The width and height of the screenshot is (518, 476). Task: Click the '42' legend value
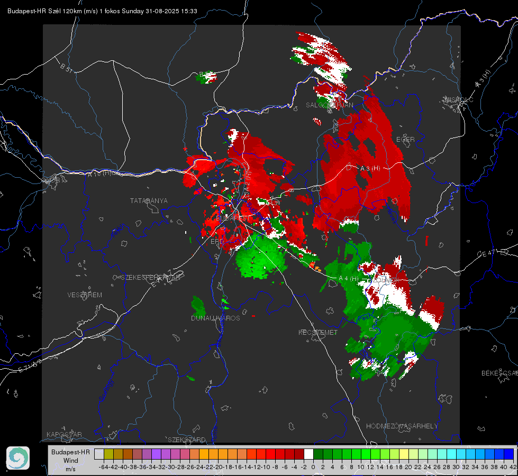[x=513, y=467]
